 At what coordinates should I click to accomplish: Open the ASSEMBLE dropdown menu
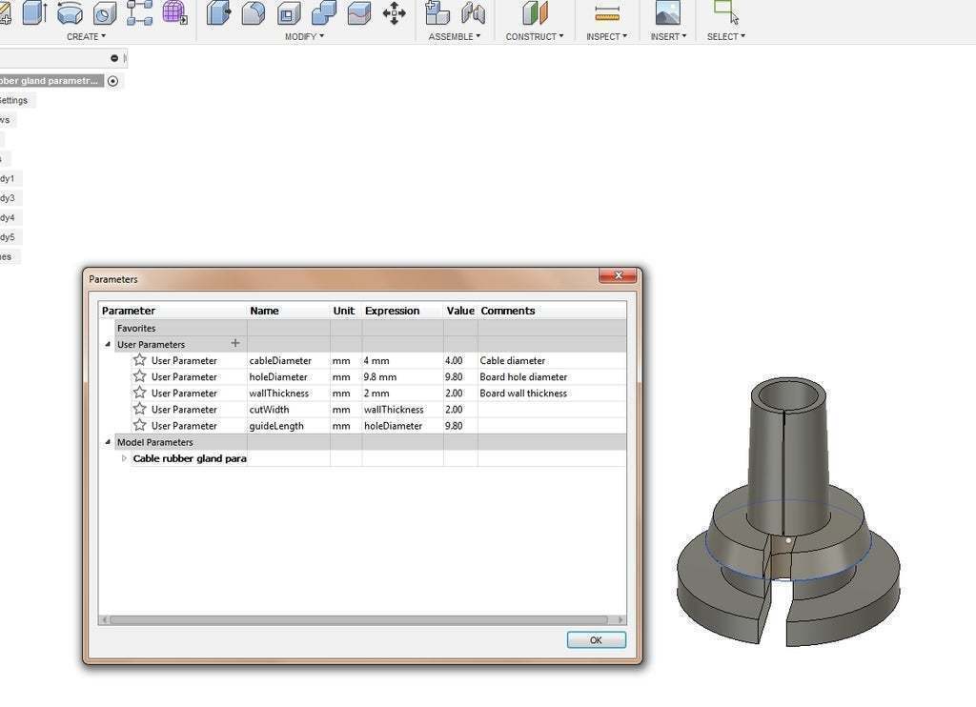click(455, 37)
